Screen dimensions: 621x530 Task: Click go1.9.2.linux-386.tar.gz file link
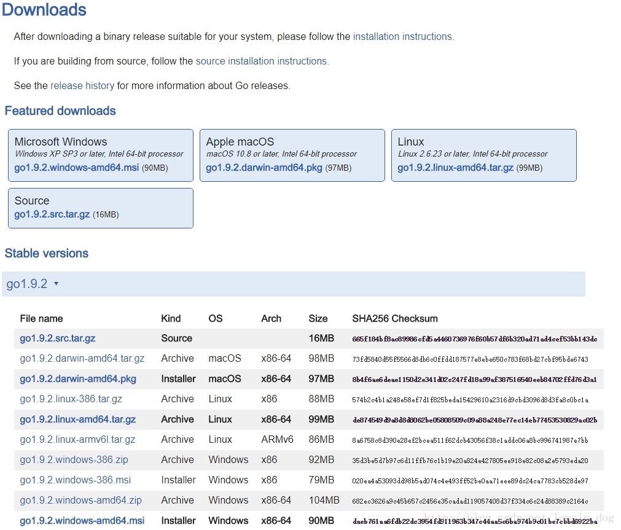pyautogui.click(x=71, y=399)
